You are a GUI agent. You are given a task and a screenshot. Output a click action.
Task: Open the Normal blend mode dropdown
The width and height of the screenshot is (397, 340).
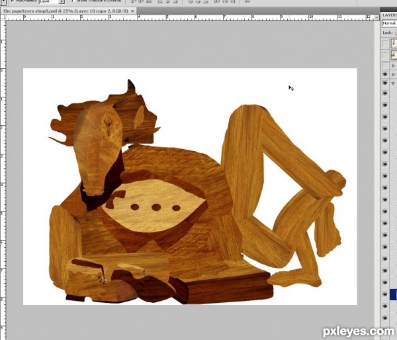390,23
